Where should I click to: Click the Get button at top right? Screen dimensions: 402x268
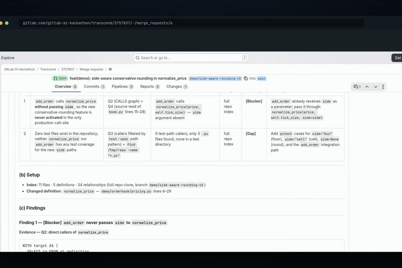point(397,58)
